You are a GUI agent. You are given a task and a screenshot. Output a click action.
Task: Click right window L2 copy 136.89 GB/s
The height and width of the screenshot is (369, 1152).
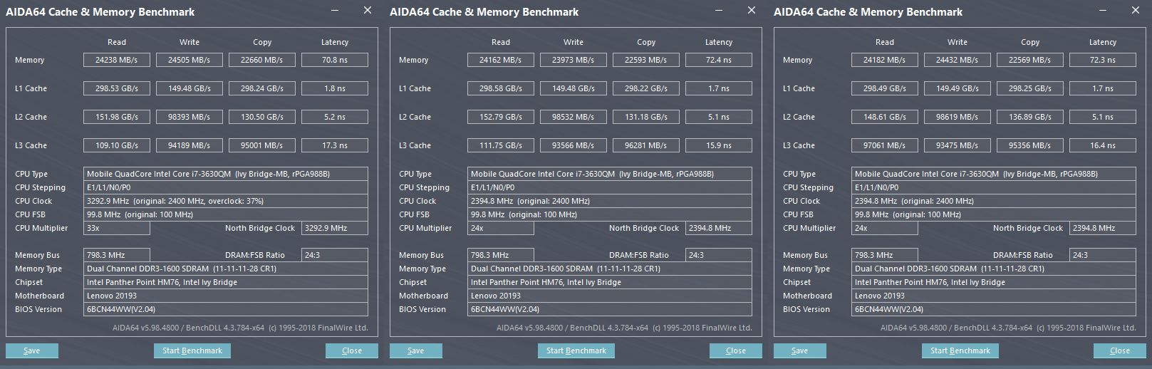(1030, 117)
